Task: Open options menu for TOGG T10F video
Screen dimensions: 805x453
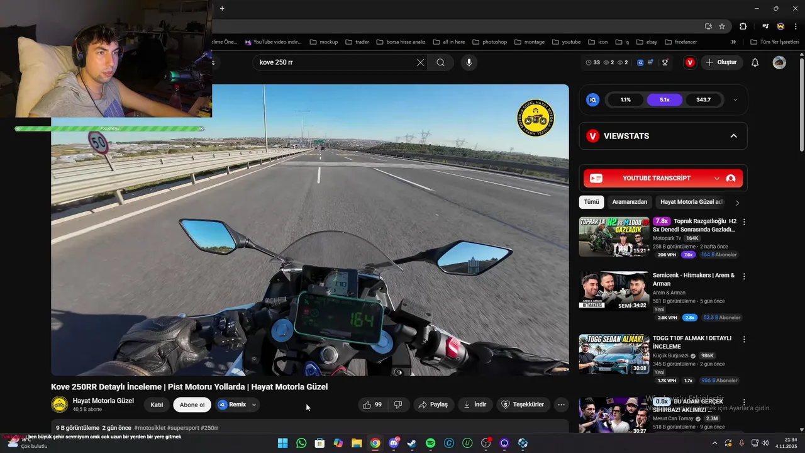Action: tap(744, 339)
